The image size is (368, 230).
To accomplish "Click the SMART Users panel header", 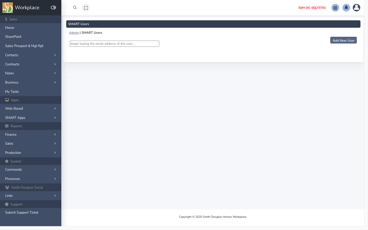I will click(x=213, y=24).
